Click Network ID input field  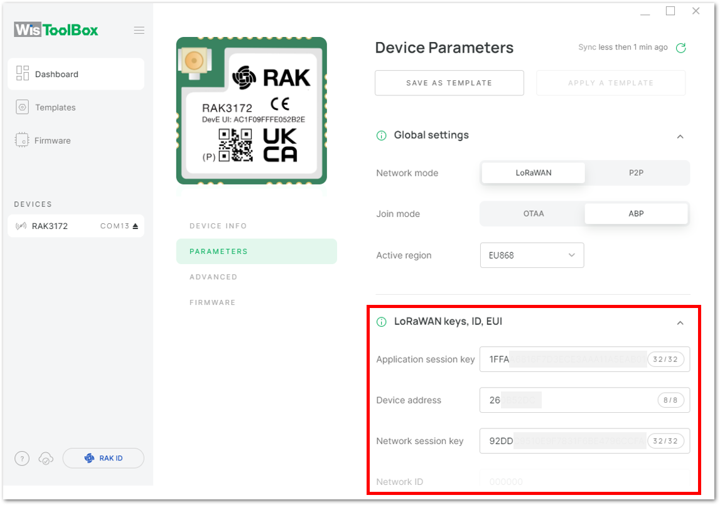click(584, 481)
